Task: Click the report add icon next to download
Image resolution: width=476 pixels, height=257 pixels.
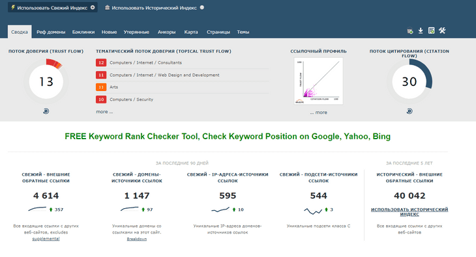Action: [x=432, y=31]
